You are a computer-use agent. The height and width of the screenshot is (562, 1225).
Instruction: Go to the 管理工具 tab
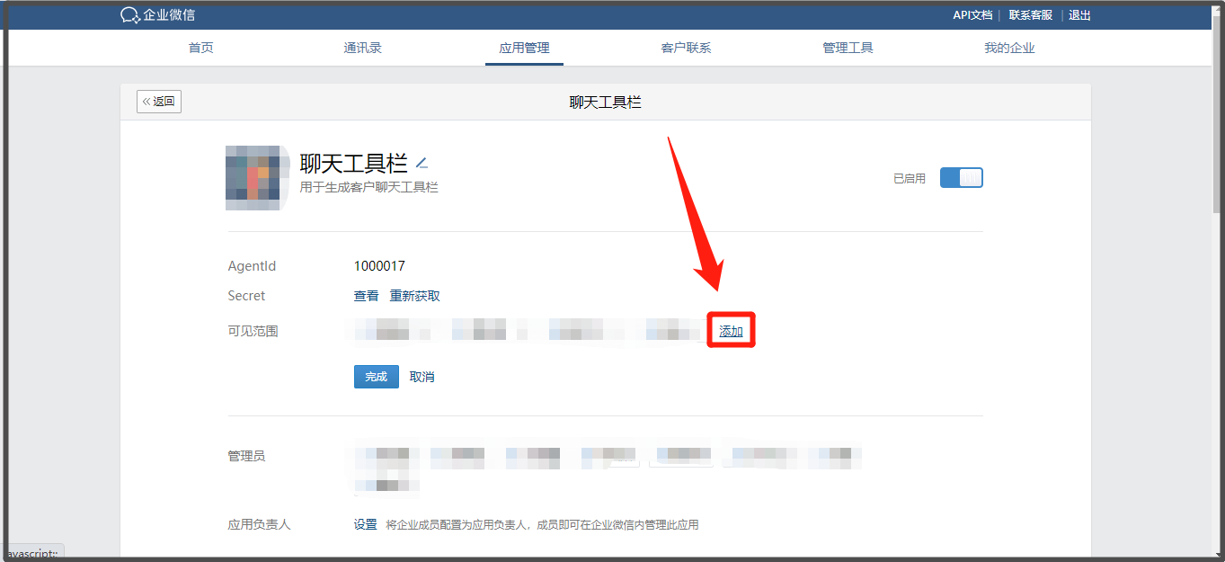click(x=848, y=48)
